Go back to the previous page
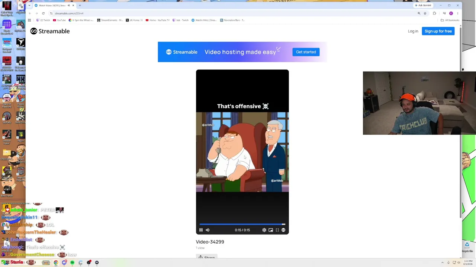 30,13
